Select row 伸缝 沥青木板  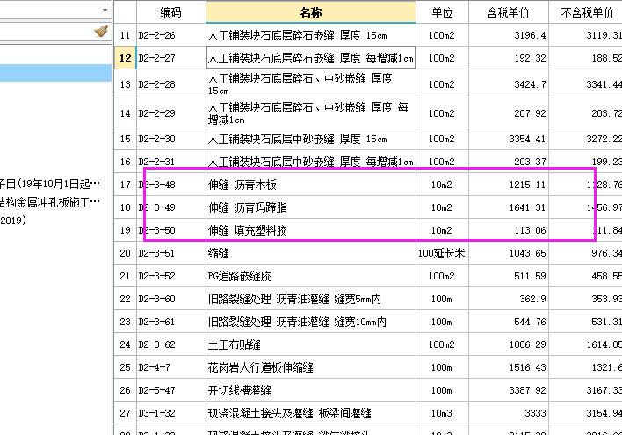(x=311, y=185)
